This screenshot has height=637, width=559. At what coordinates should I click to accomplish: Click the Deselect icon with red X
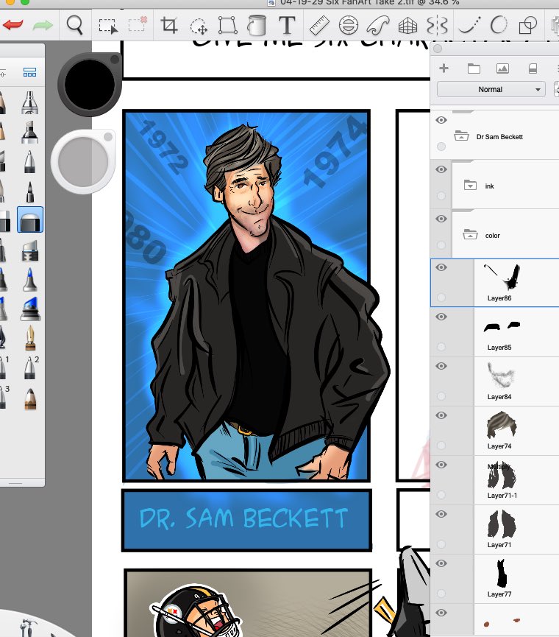coord(138,24)
